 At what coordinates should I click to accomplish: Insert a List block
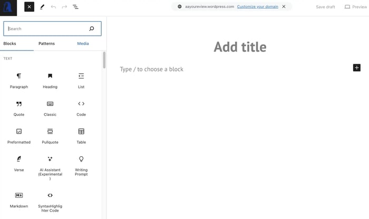tap(81, 81)
